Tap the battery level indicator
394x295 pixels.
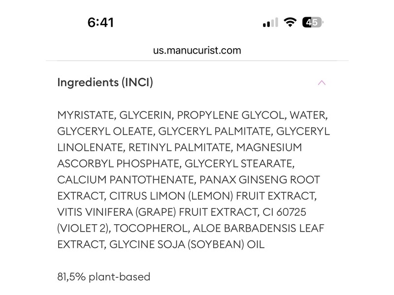pos(313,23)
